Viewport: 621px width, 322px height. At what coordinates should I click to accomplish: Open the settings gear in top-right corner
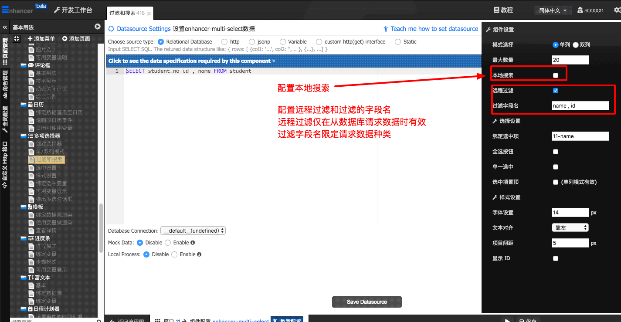click(x=617, y=10)
